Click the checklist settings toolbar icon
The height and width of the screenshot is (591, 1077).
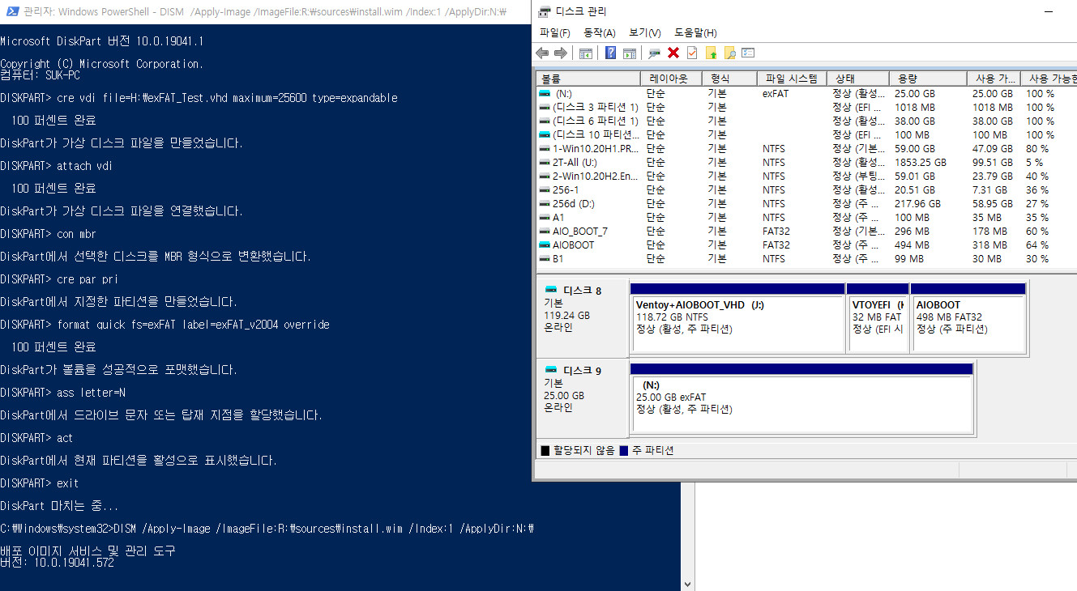click(x=748, y=53)
